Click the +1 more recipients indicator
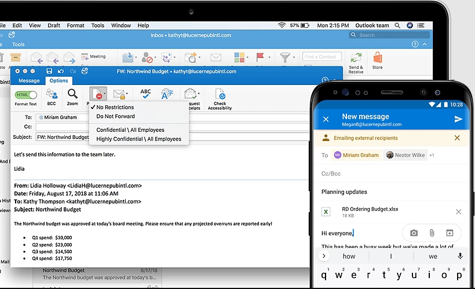The image size is (475, 289). click(432, 155)
